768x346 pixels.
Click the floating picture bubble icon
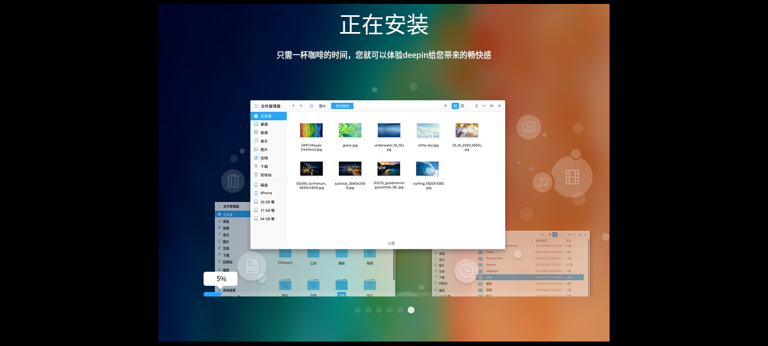(528, 127)
